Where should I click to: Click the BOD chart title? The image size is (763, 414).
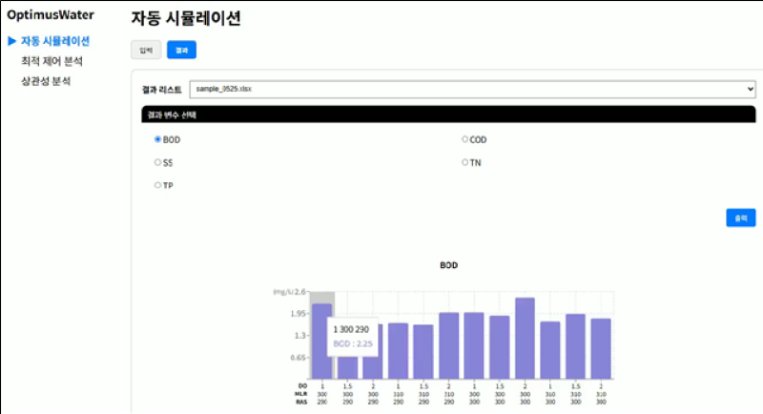(448, 264)
